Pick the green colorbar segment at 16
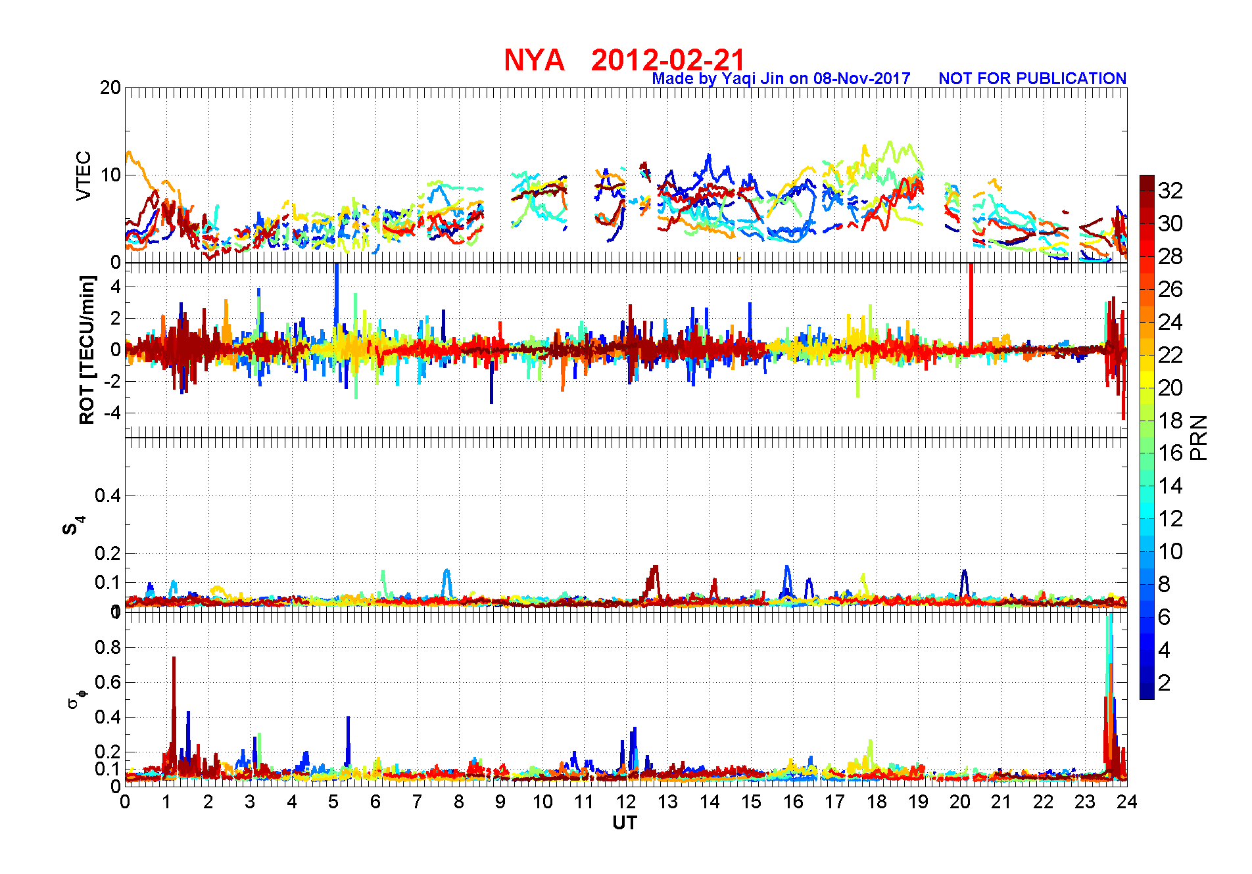Image resolution: width=1252 pixels, height=874 pixels. click(1147, 453)
